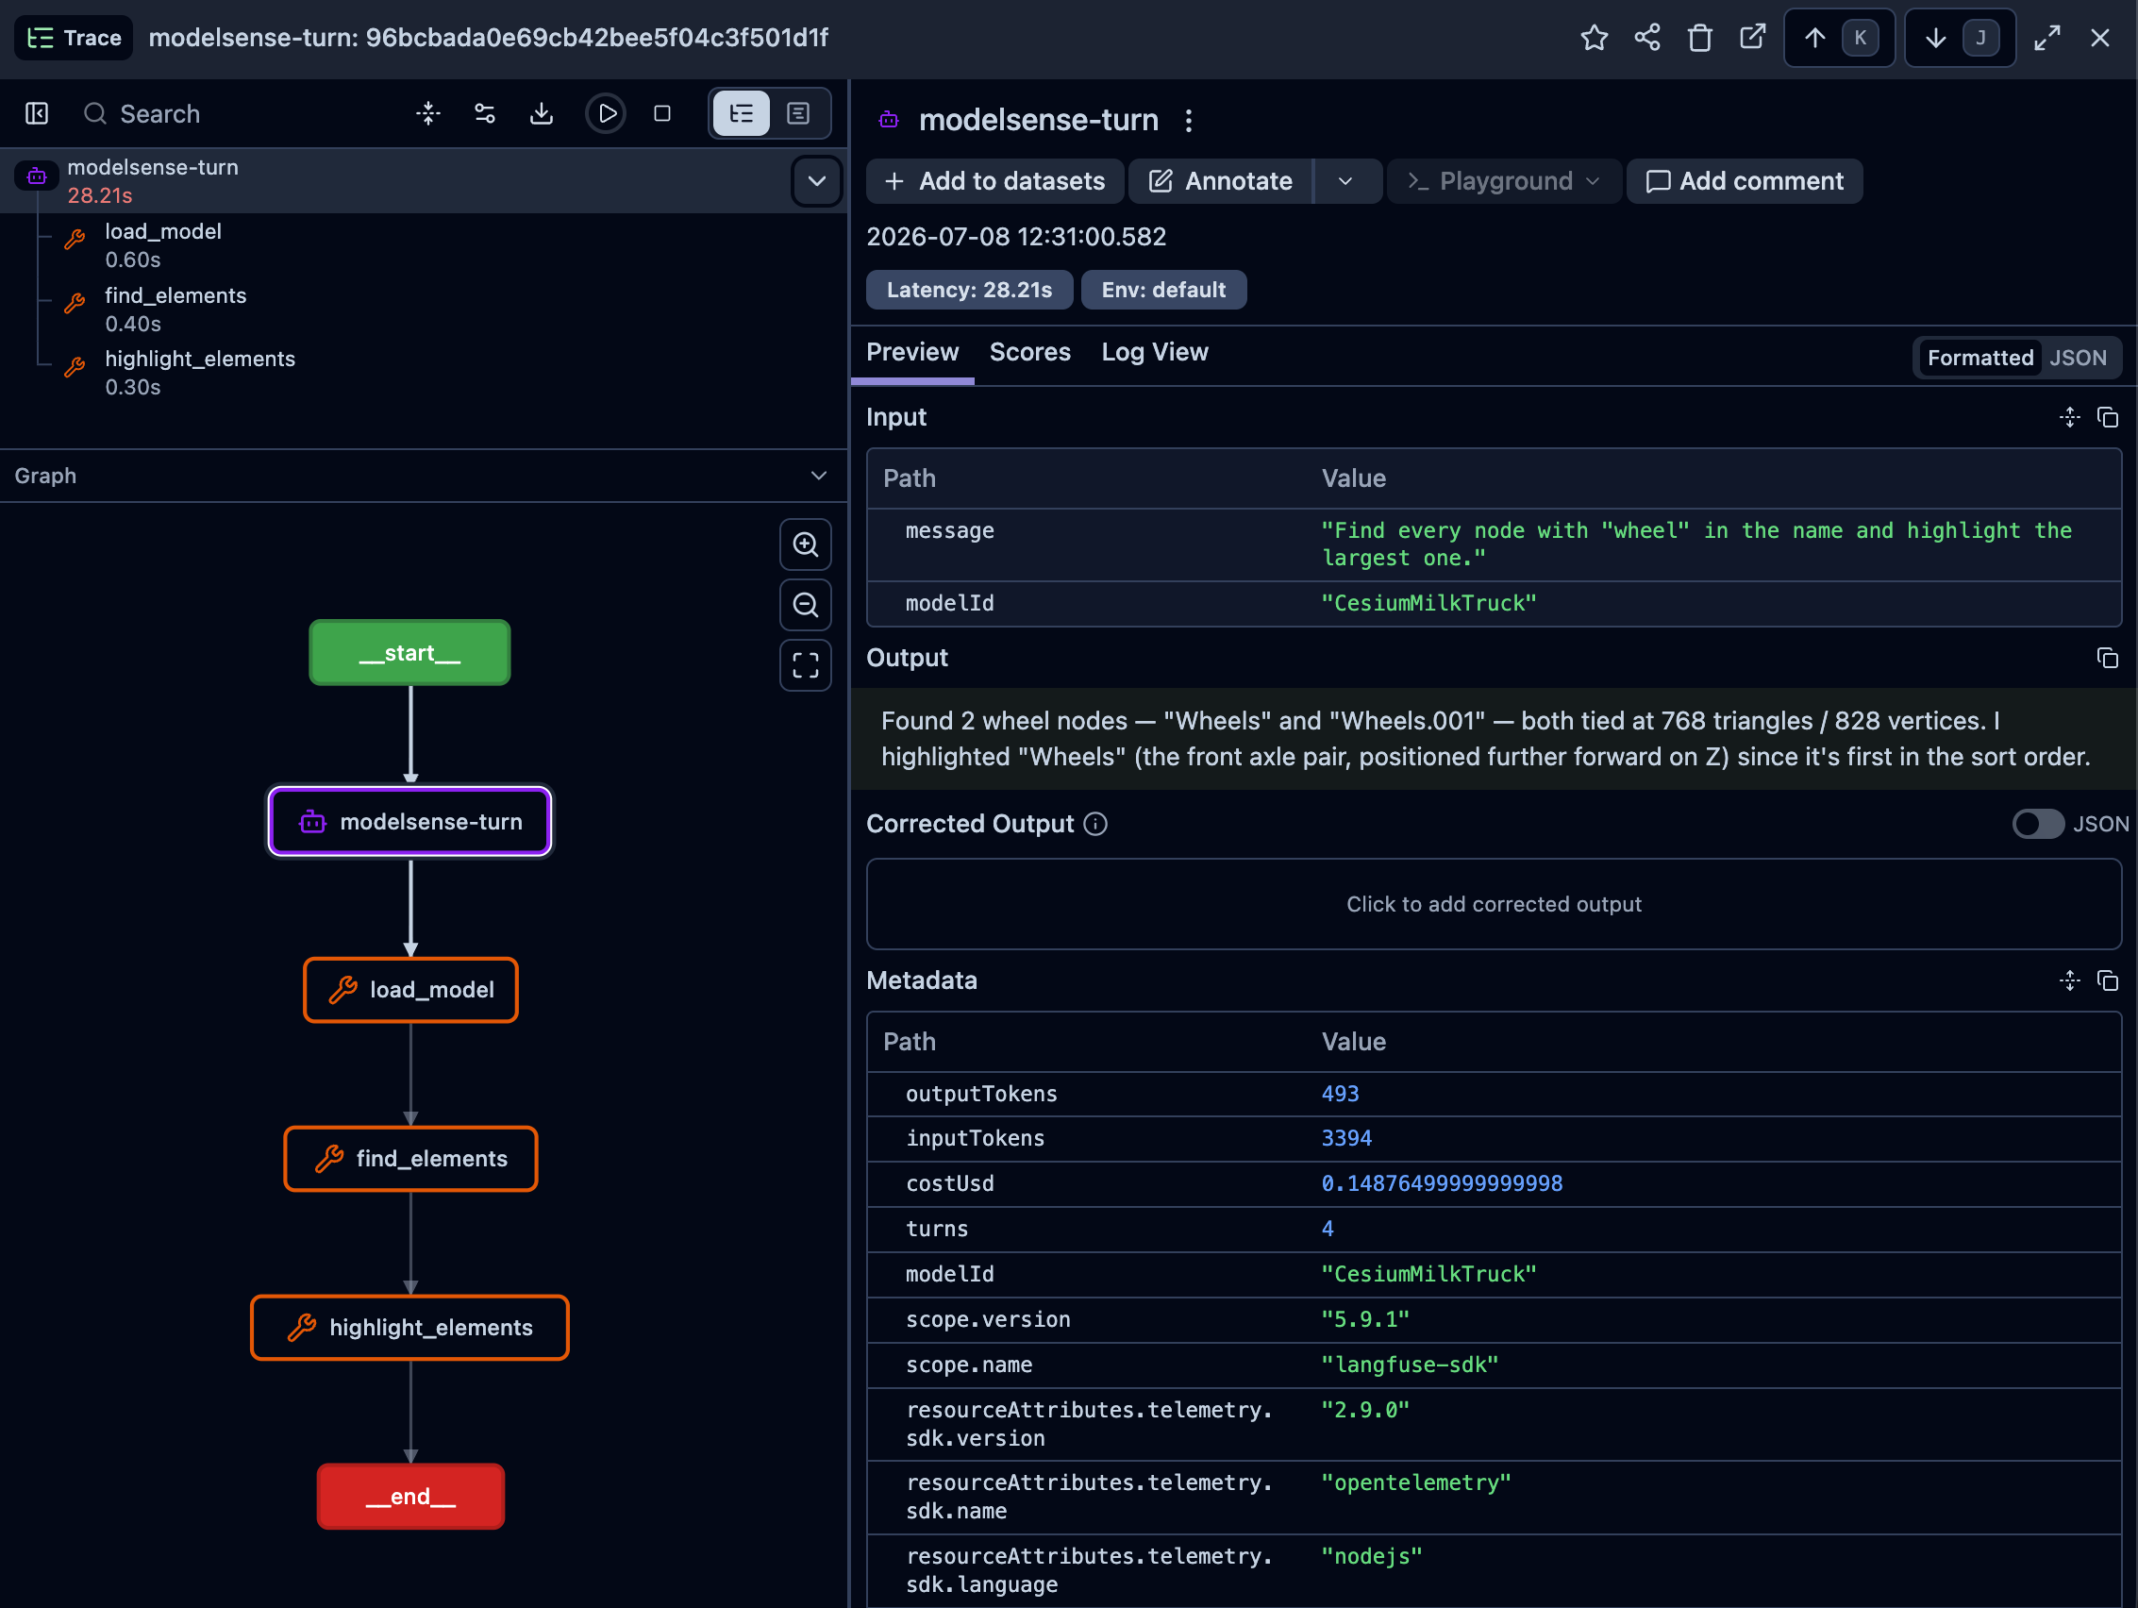The width and height of the screenshot is (2138, 1608).
Task: Select JSON display mode
Action: 2078,358
